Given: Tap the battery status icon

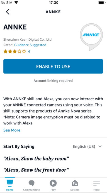Looking at the screenshot, I should coord(101,3).
